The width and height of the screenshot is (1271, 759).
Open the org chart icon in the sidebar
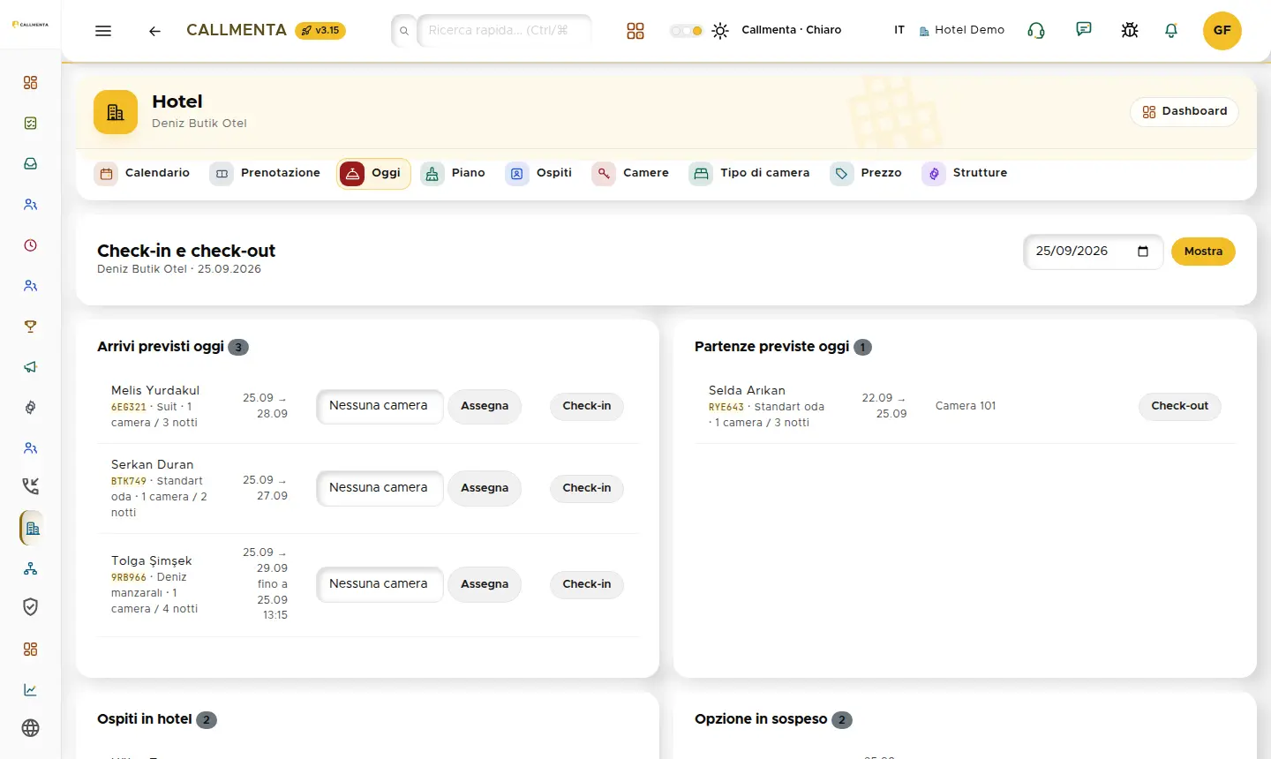coord(31,568)
